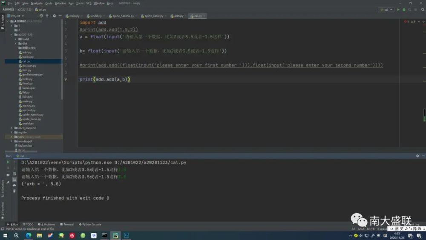Open the Problems tool window
This screenshot has height=240, width=426.
point(47,225)
